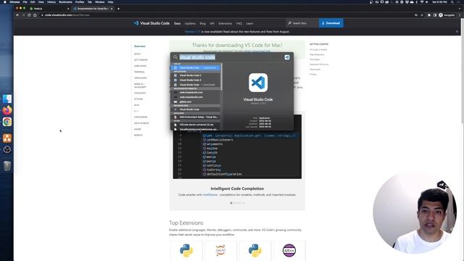Image resolution: width=464 pixels, height=261 pixels.
Task: Select the VSCode-darwin-universal zip result
Action: pos(196,125)
